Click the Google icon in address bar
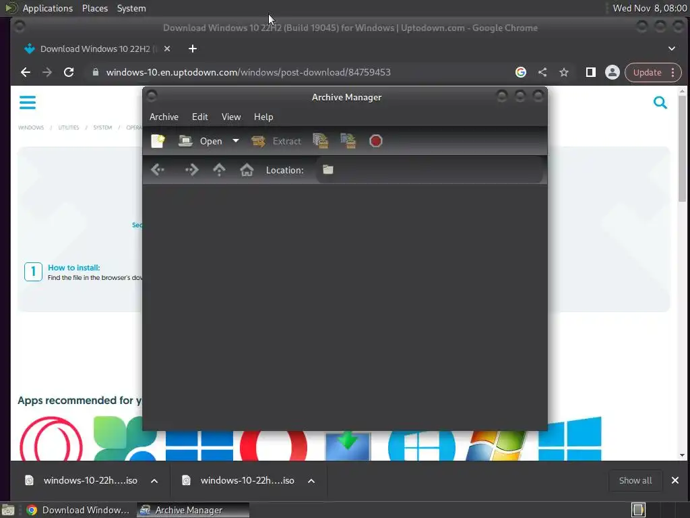Image resolution: width=690 pixels, height=518 pixels. click(521, 72)
